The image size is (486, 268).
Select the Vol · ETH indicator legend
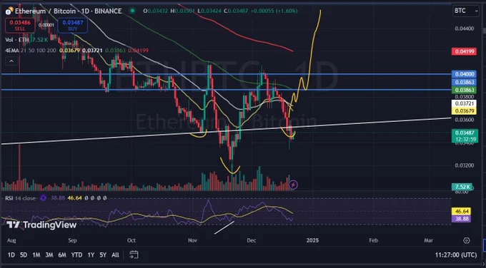coord(17,40)
